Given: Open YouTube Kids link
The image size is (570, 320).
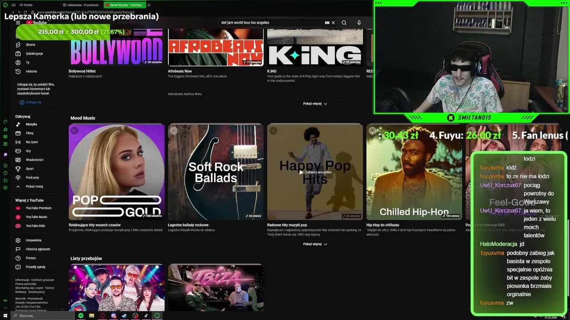Looking at the screenshot, I should coord(35,226).
